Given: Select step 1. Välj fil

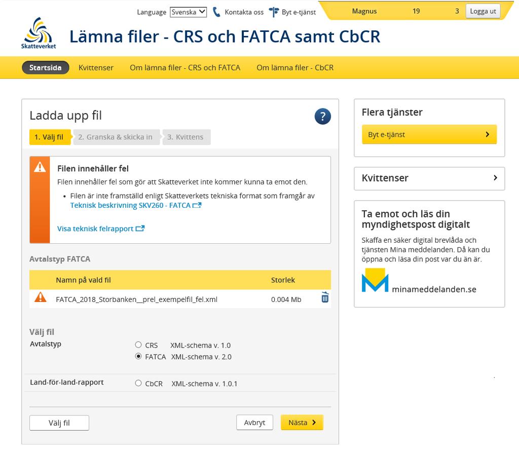Looking at the screenshot, I should 50,137.
